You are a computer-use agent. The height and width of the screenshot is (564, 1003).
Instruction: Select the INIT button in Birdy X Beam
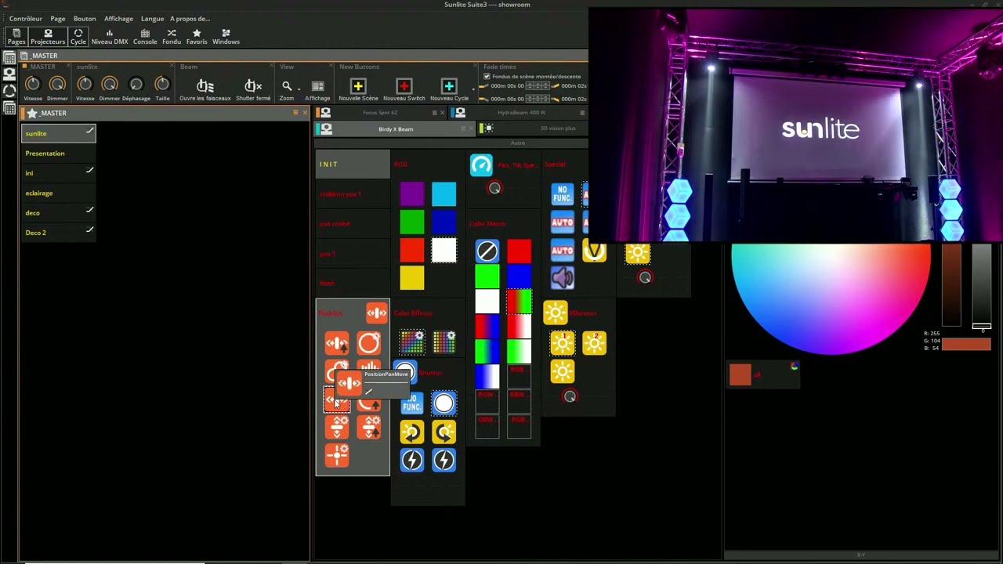[353, 164]
